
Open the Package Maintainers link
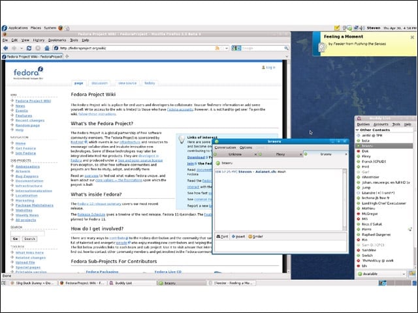pos(35,205)
